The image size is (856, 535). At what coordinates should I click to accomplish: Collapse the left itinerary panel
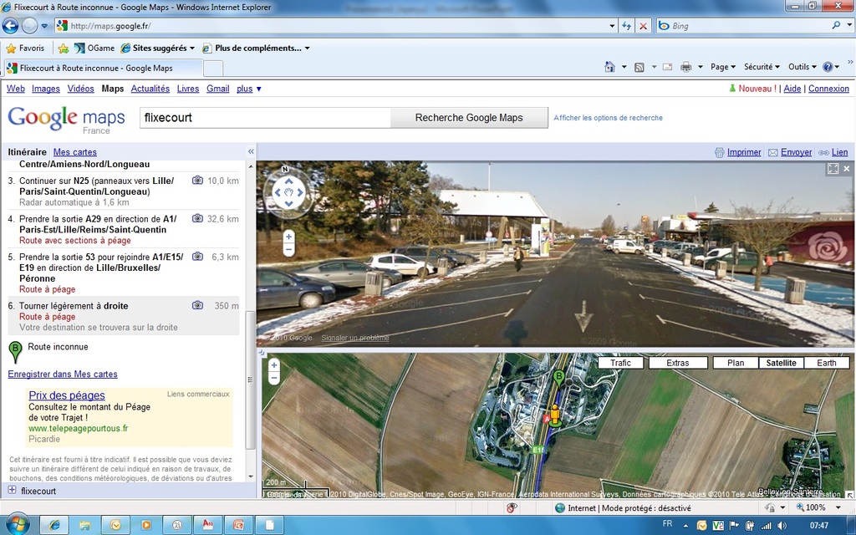(x=251, y=152)
